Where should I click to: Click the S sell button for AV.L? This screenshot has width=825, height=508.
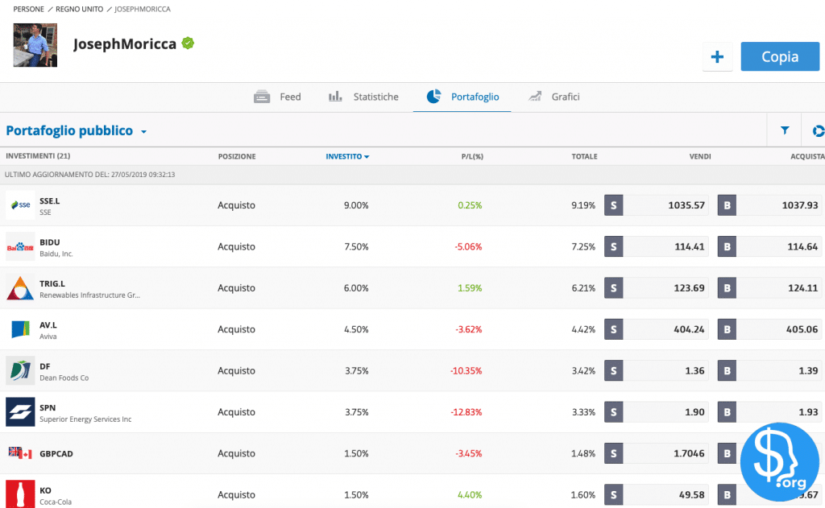[613, 329]
